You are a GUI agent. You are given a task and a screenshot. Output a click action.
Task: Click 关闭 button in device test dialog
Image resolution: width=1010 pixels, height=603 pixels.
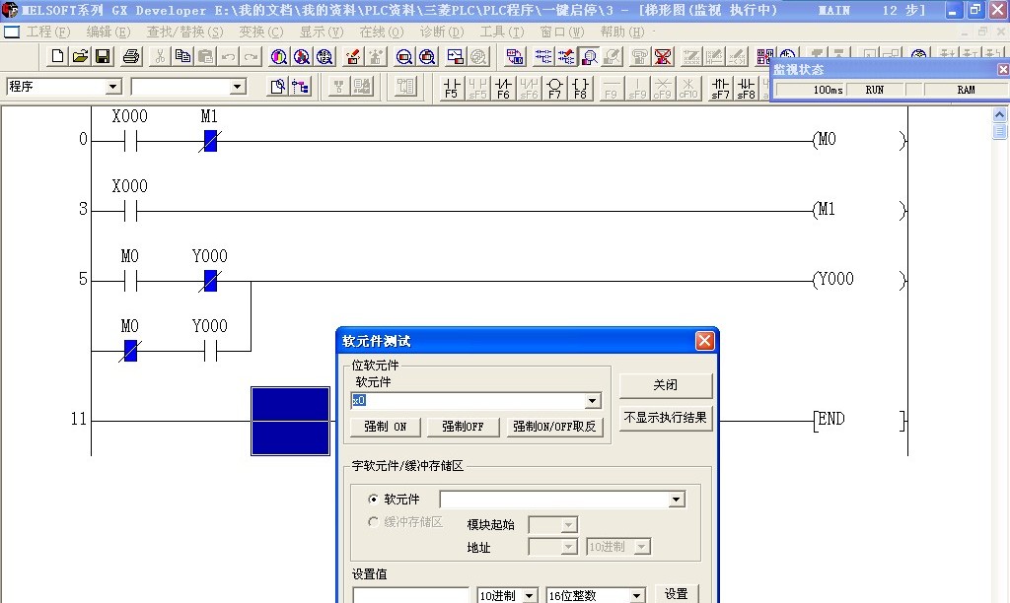click(x=666, y=385)
